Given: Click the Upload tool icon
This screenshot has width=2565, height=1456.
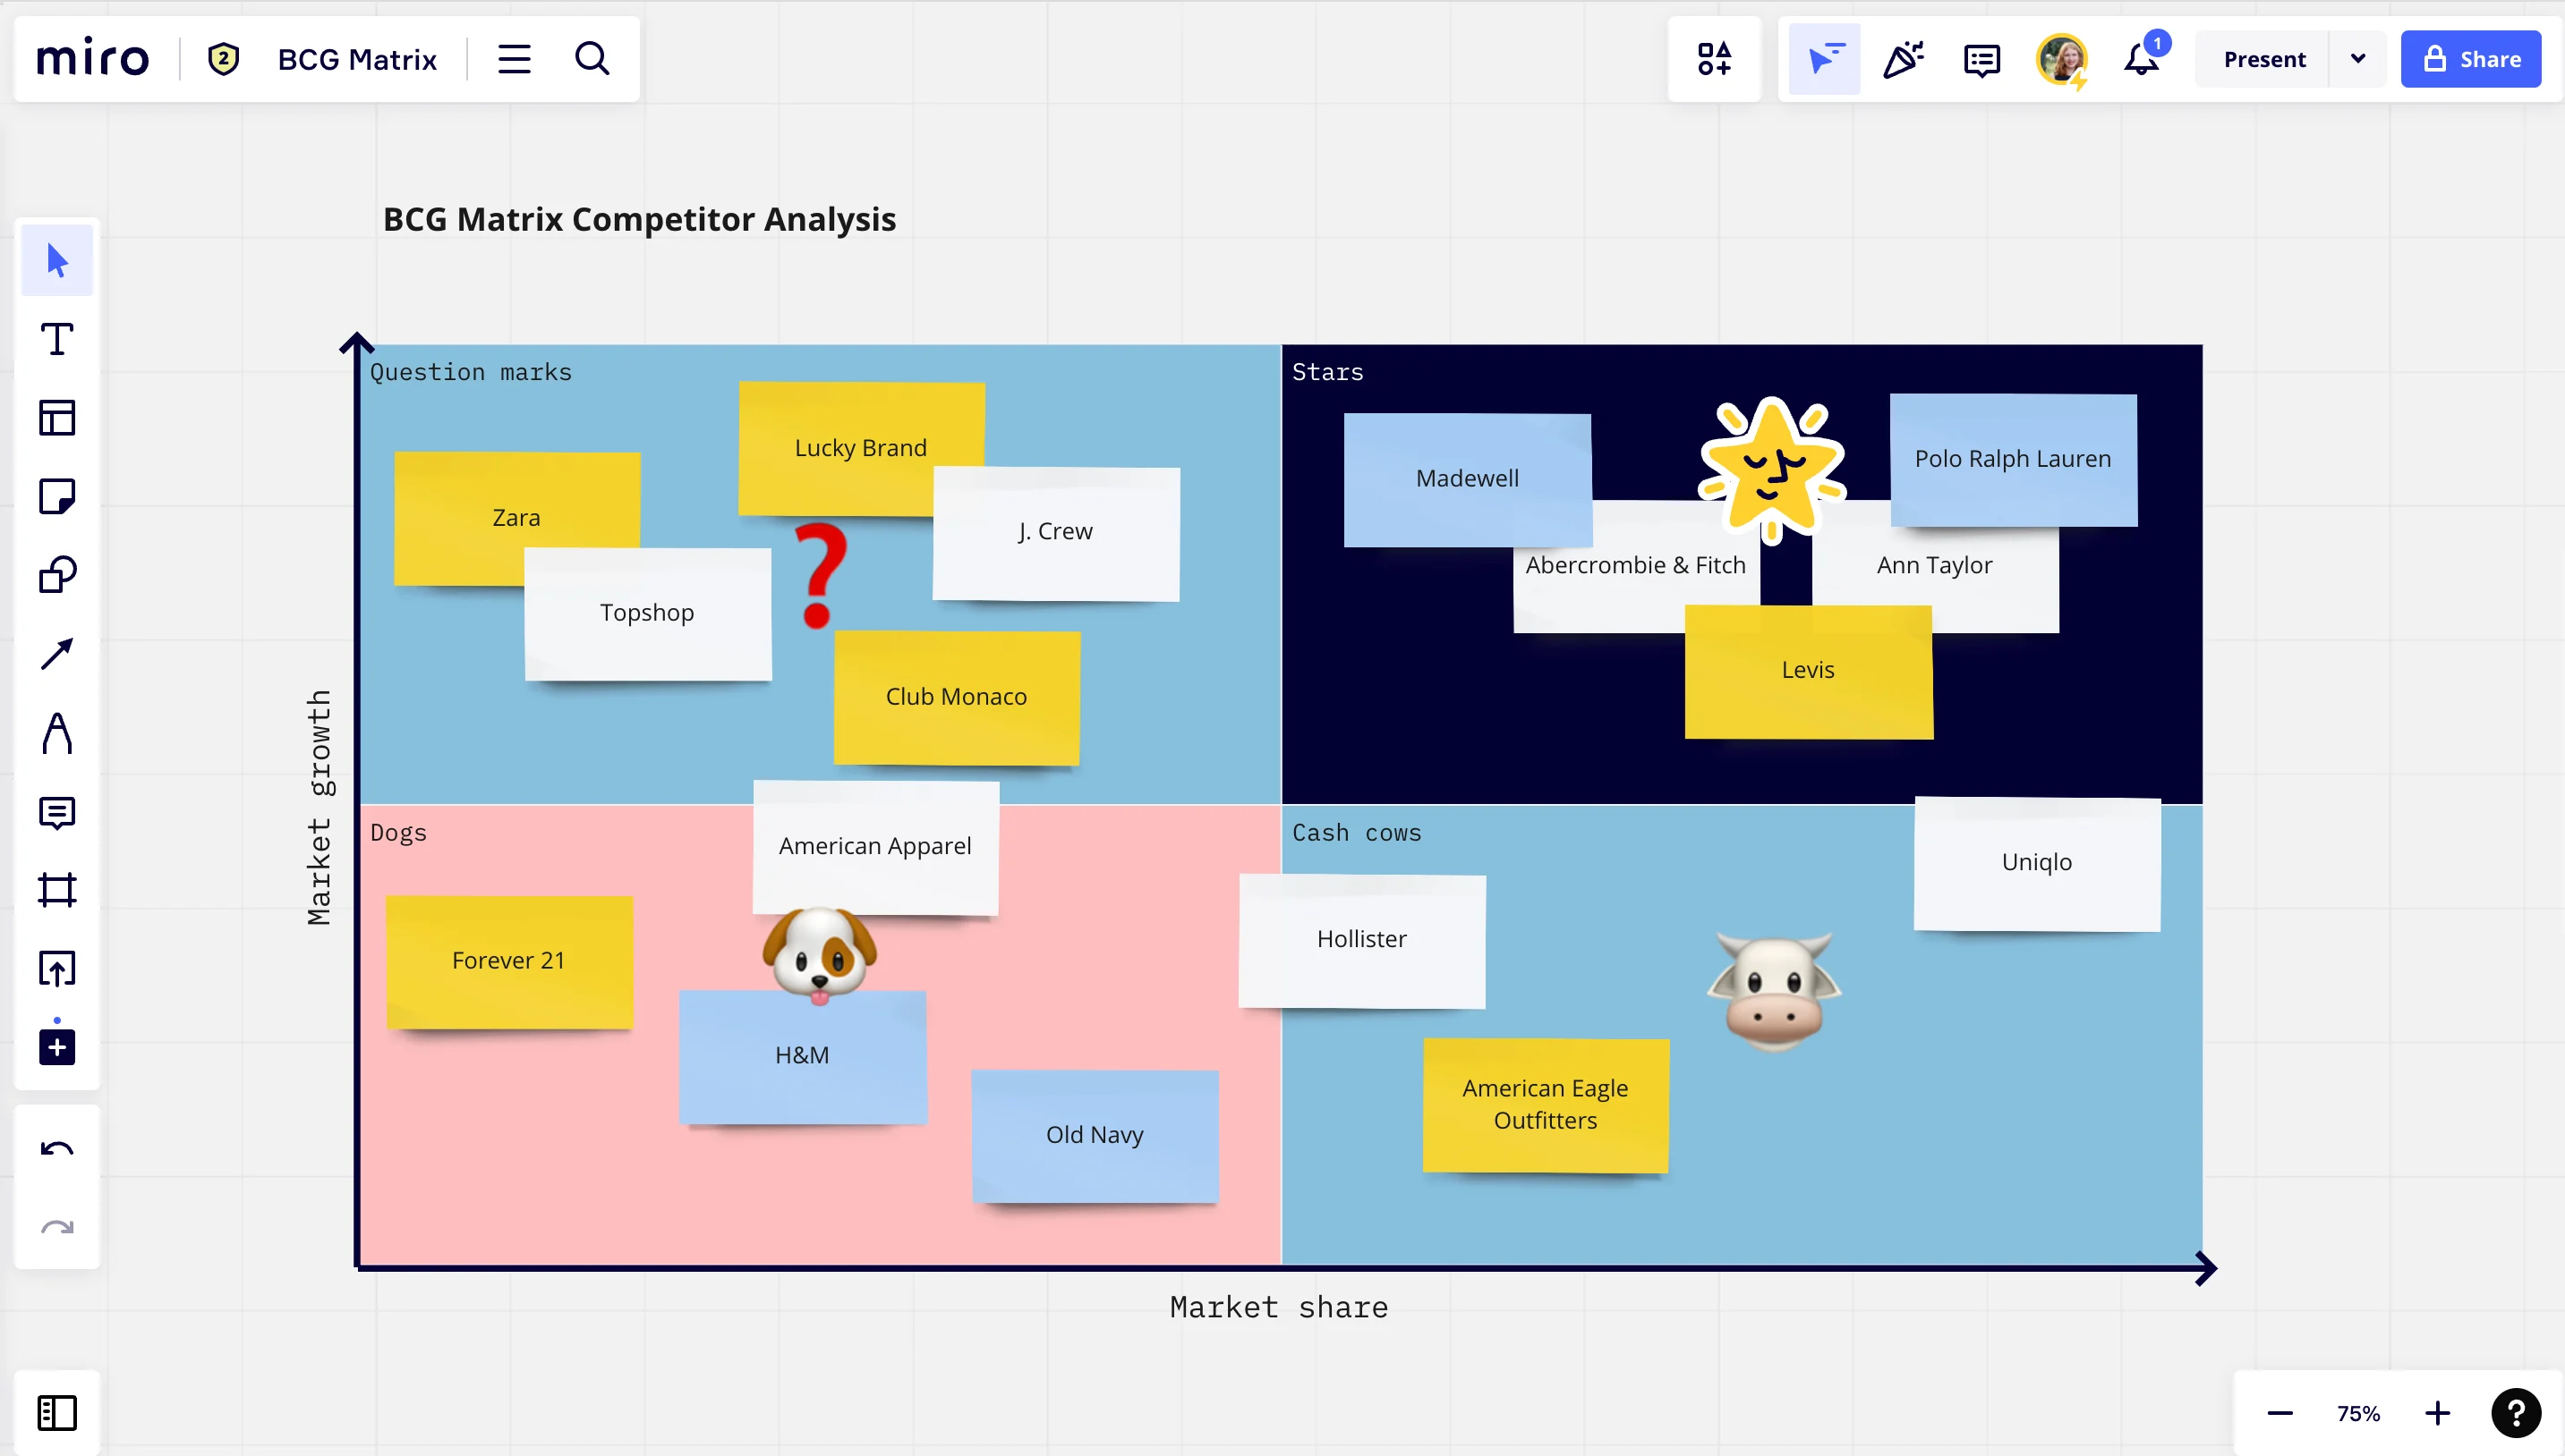Looking at the screenshot, I should pyautogui.click(x=57, y=968).
